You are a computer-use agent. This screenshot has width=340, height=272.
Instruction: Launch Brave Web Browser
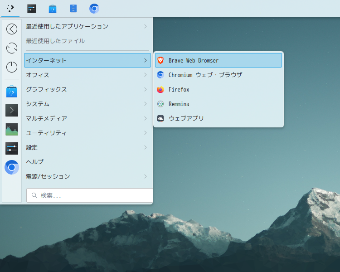point(219,60)
